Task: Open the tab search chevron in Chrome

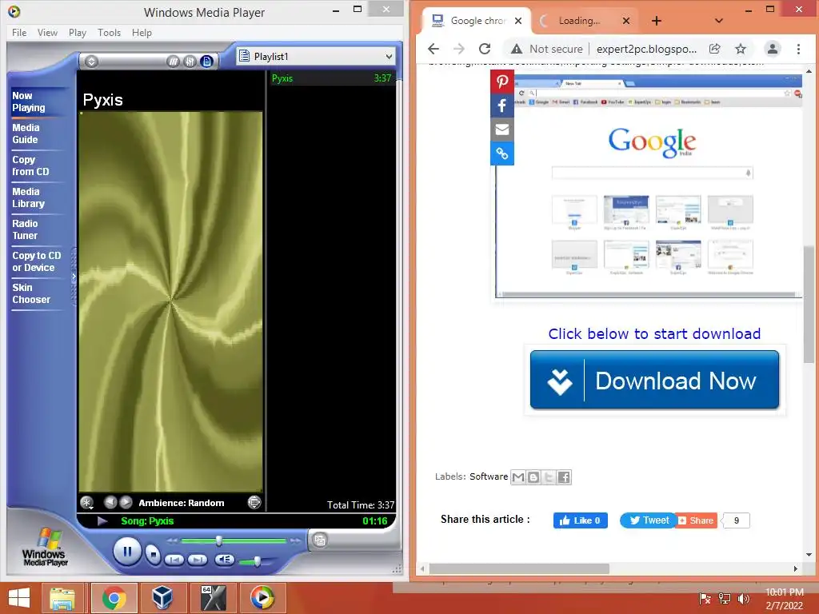Action: pos(719,21)
